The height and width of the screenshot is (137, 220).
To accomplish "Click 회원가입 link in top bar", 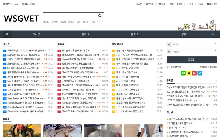I will point(149,4).
